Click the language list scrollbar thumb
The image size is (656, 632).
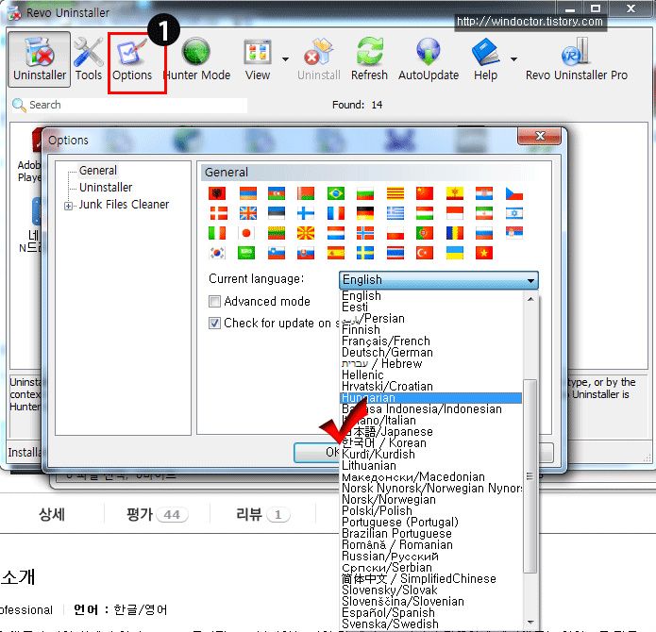click(x=530, y=476)
